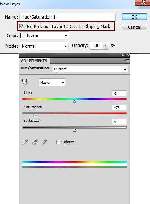Collapse the Adjustments panel with double arrows
Viewport: 150px width, 204px height.
pyautogui.click(x=123, y=55)
